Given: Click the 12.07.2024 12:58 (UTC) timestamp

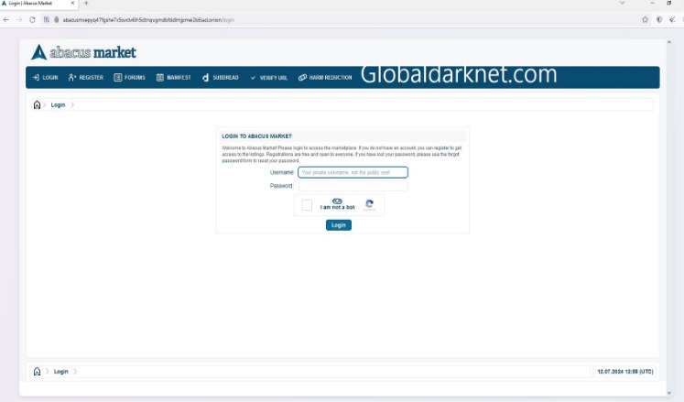Looking at the screenshot, I should [625, 372].
